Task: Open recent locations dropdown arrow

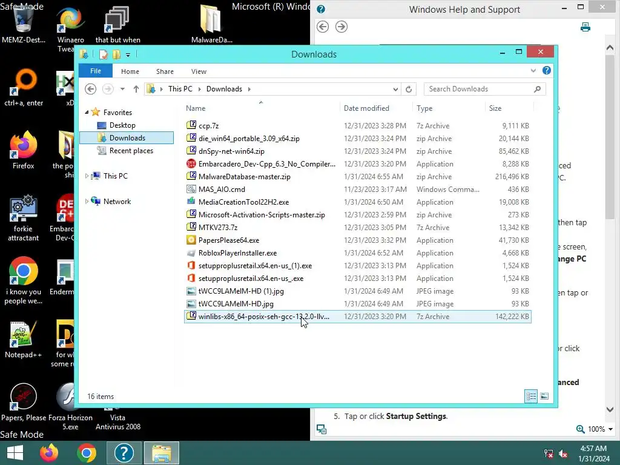Action: (x=122, y=89)
